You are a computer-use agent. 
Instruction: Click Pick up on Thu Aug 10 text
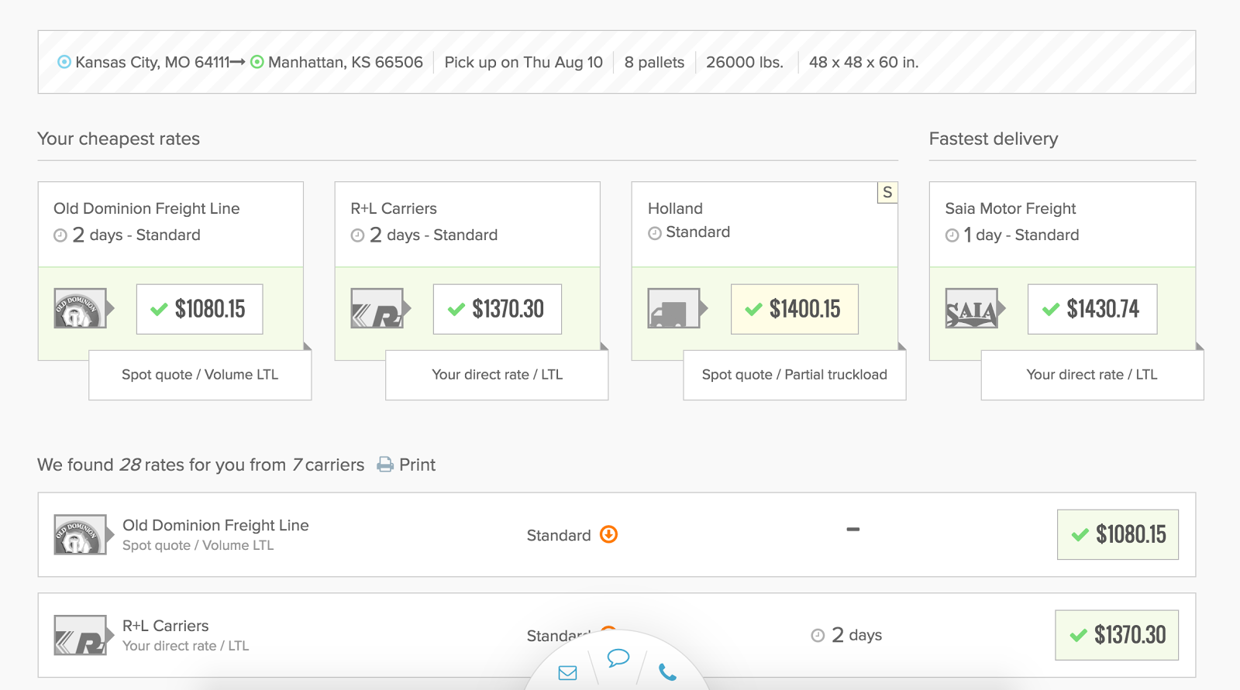[x=523, y=62]
